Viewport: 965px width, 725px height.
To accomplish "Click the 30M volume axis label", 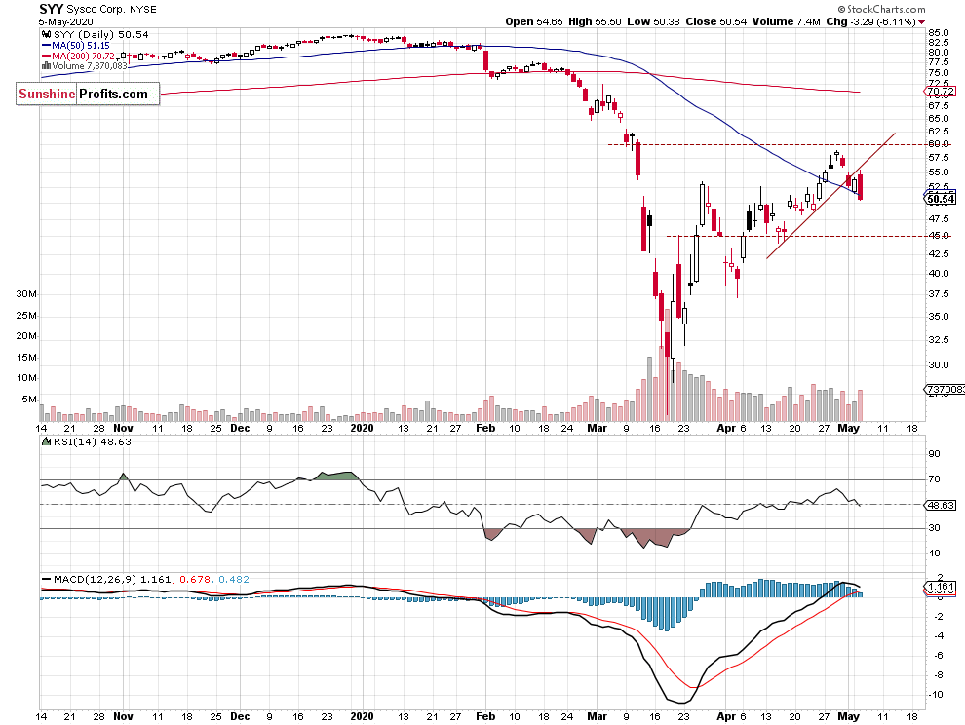I will [x=26, y=294].
